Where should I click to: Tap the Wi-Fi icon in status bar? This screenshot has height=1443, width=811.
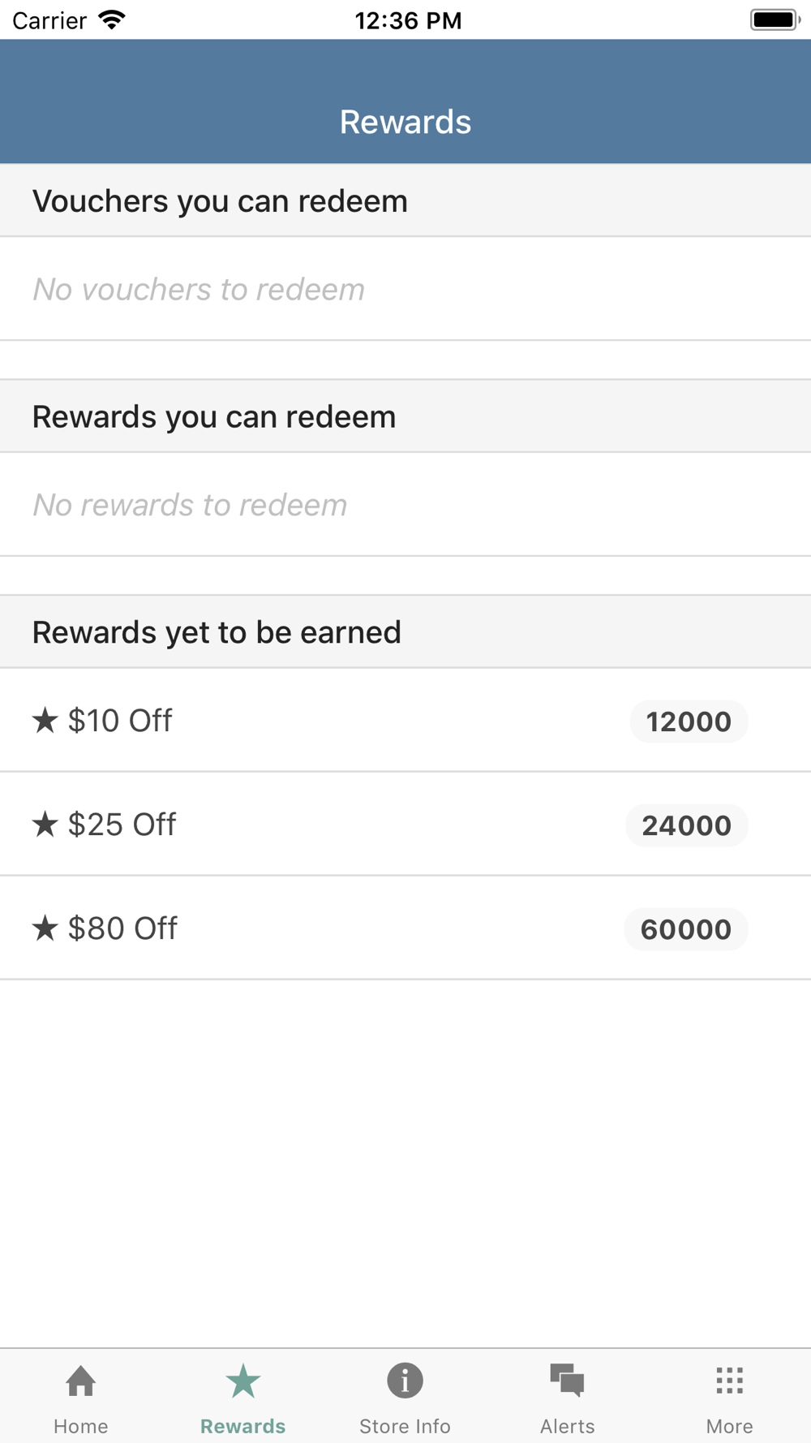point(112,19)
